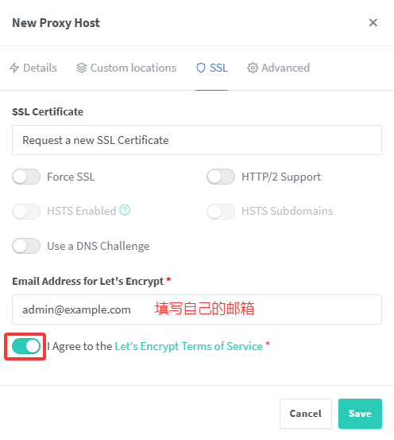Click the gear icon beside Advanced

pos(253,68)
